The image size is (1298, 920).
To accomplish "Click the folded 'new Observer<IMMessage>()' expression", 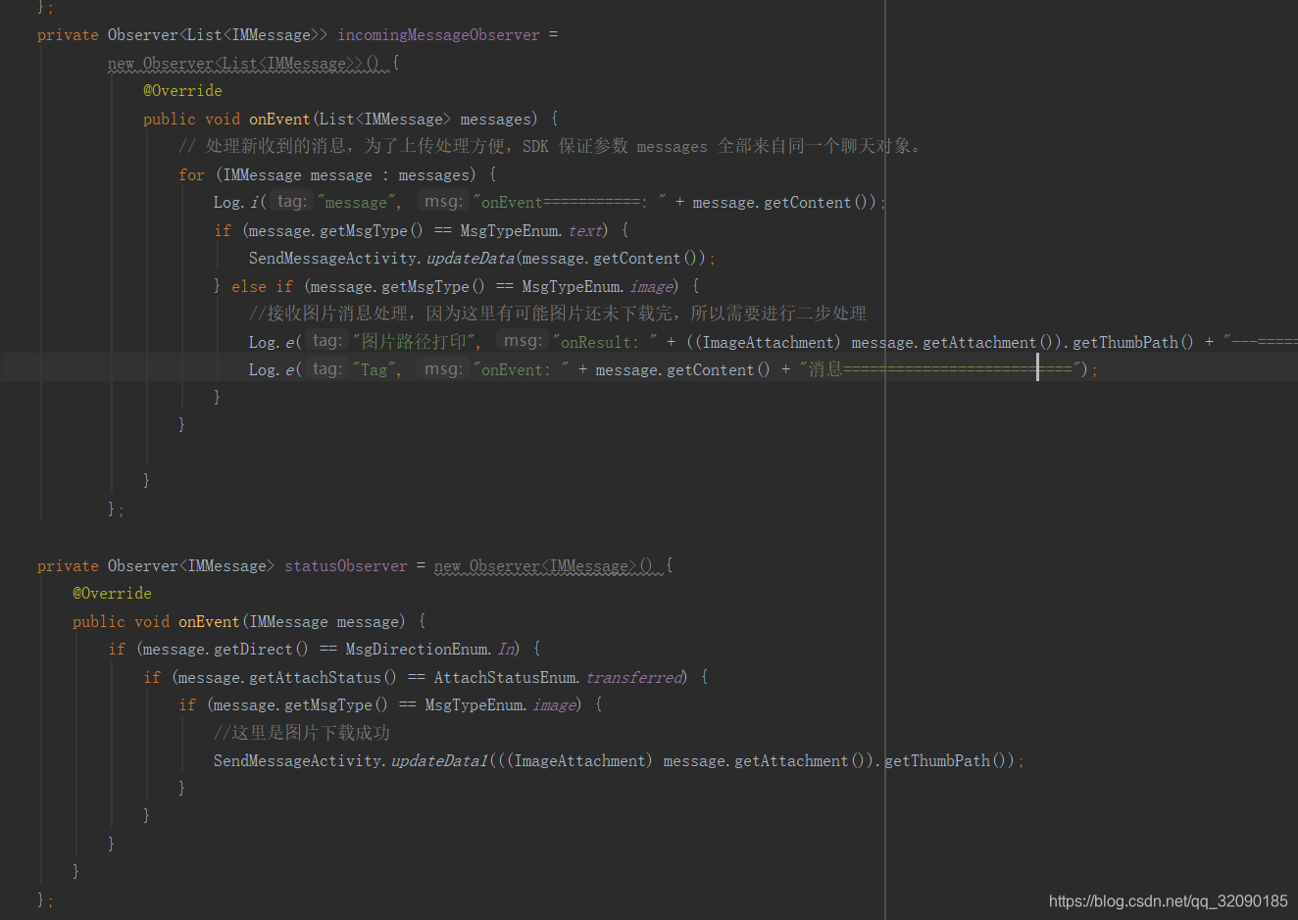I will (x=549, y=566).
